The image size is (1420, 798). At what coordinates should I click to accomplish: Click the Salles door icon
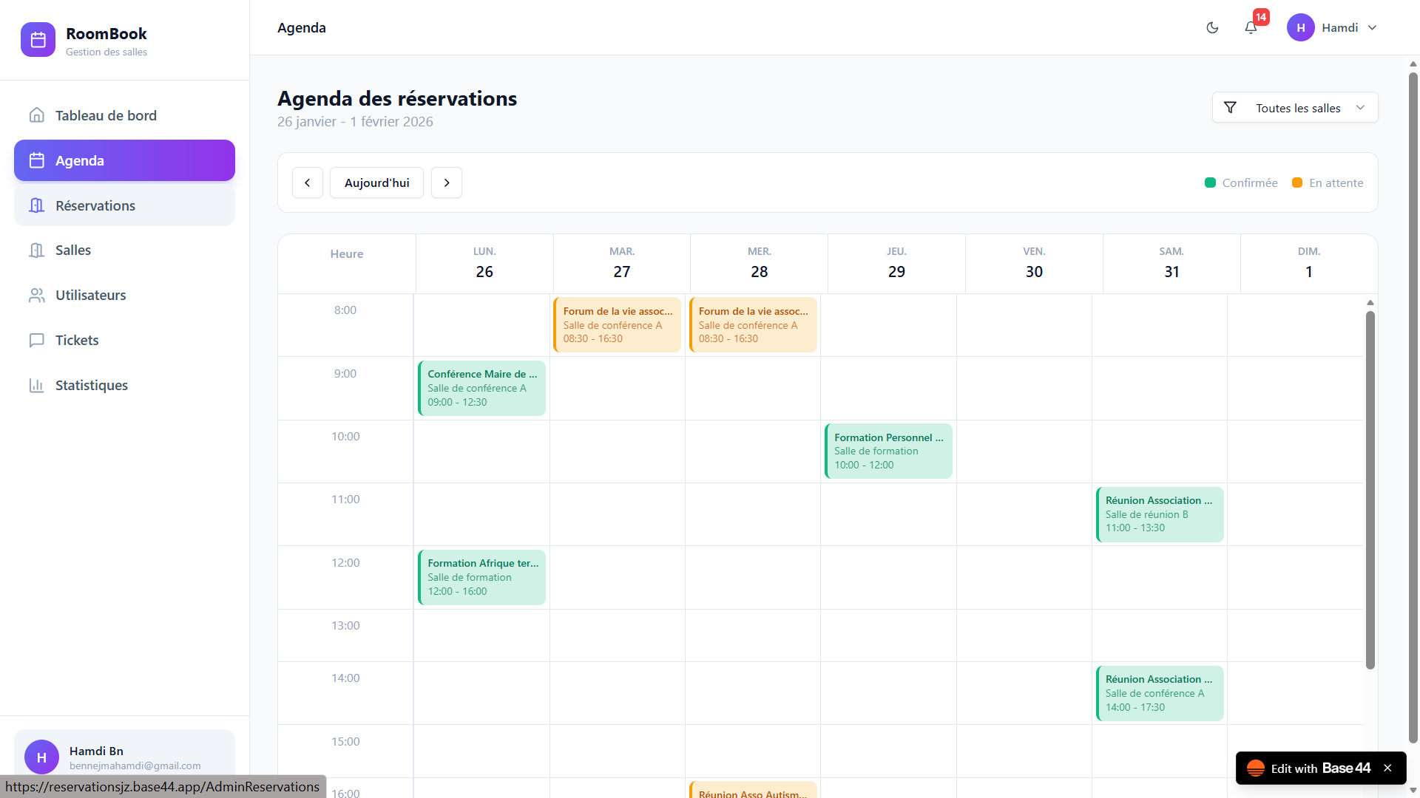pyautogui.click(x=36, y=250)
